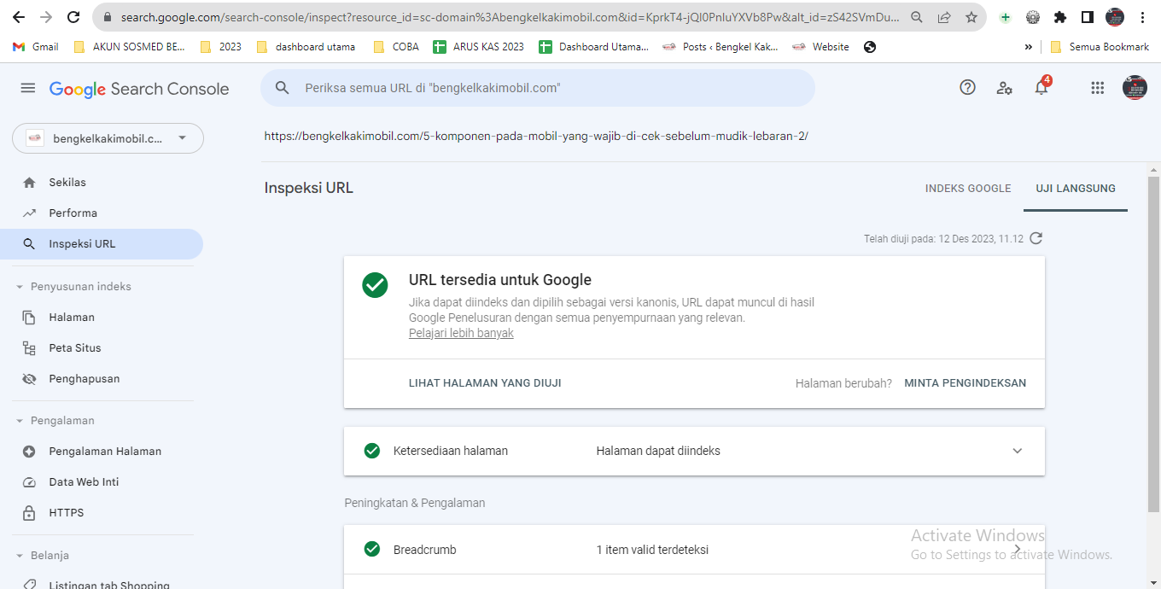Select the Uji Langsung tab

pyautogui.click(x=1076, y=189)
